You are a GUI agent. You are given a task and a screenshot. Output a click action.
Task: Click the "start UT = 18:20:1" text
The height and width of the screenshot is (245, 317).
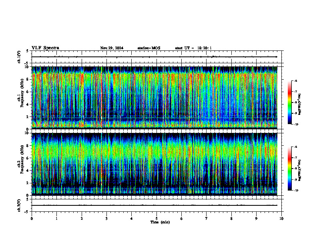click(x=193, y=48)
